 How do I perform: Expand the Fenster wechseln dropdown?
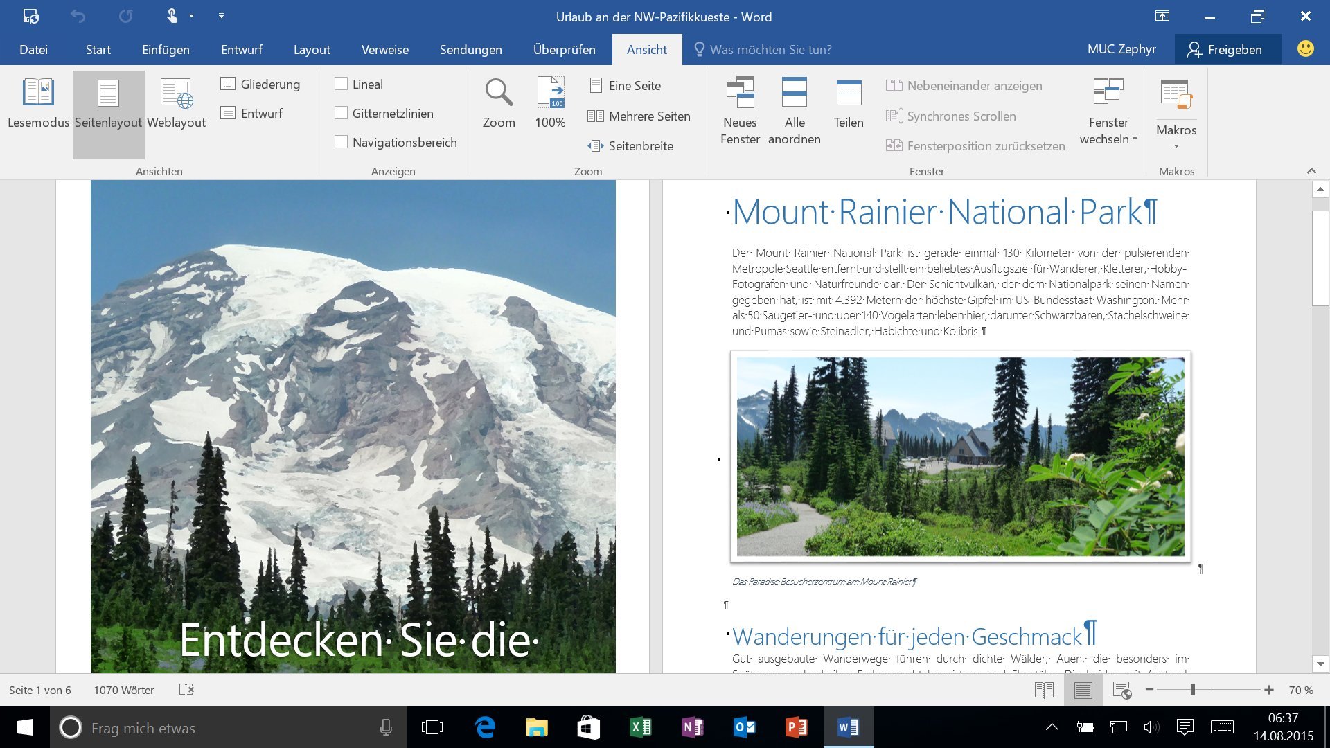point(1108,111)
